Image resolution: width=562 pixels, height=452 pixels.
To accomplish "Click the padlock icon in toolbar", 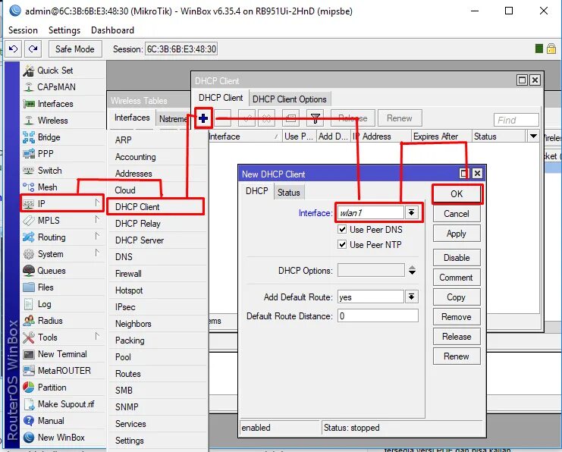I will [551, 49].
